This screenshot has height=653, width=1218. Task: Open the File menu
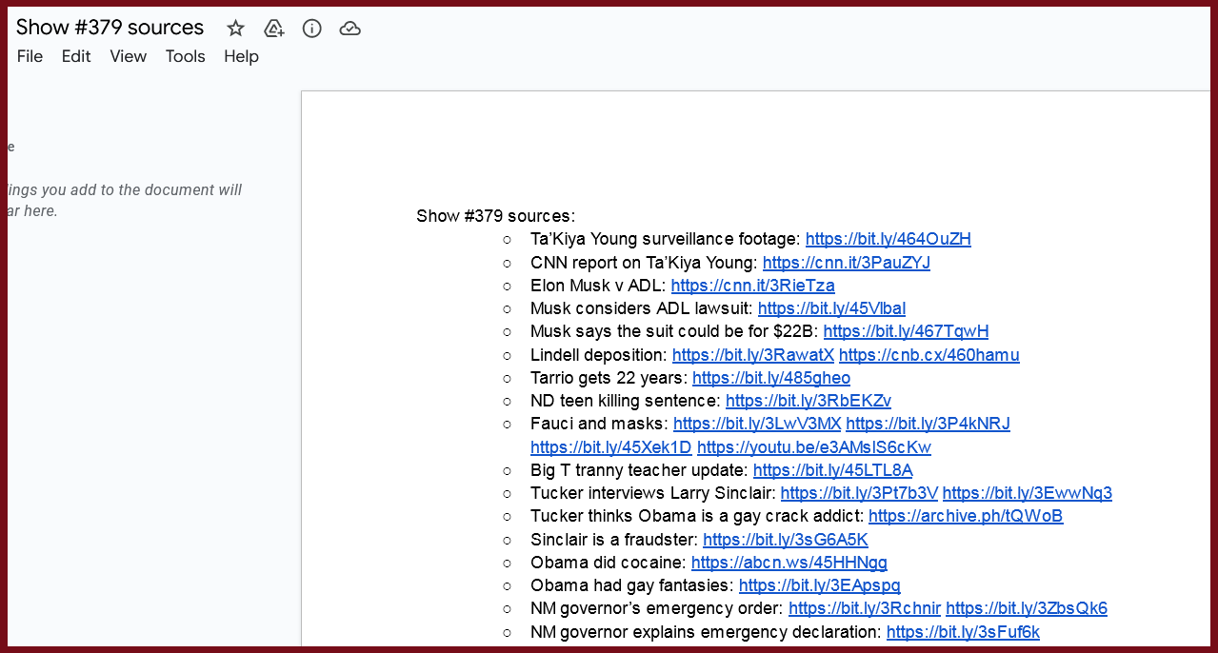pos(30,56)
